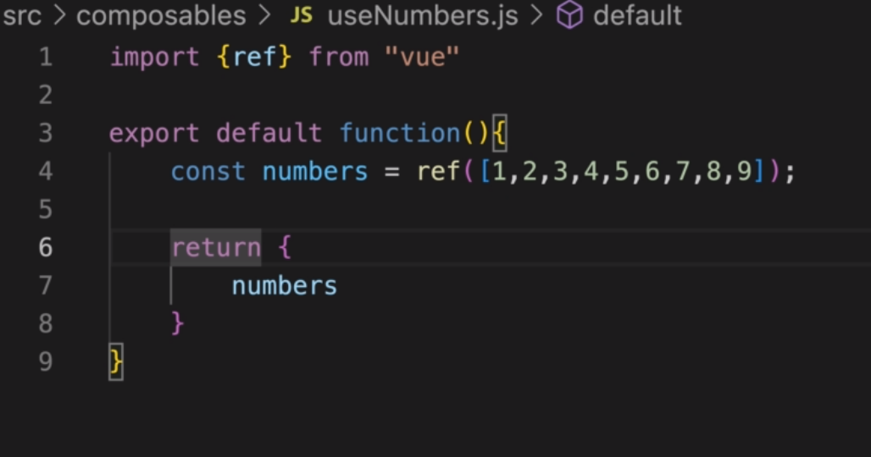
Task: Click line number 1 in the gutter
Action: coord(46,58)
